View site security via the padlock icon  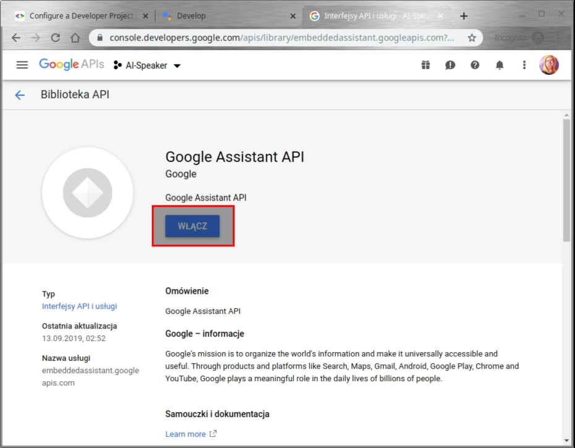[x=100, y=37]
